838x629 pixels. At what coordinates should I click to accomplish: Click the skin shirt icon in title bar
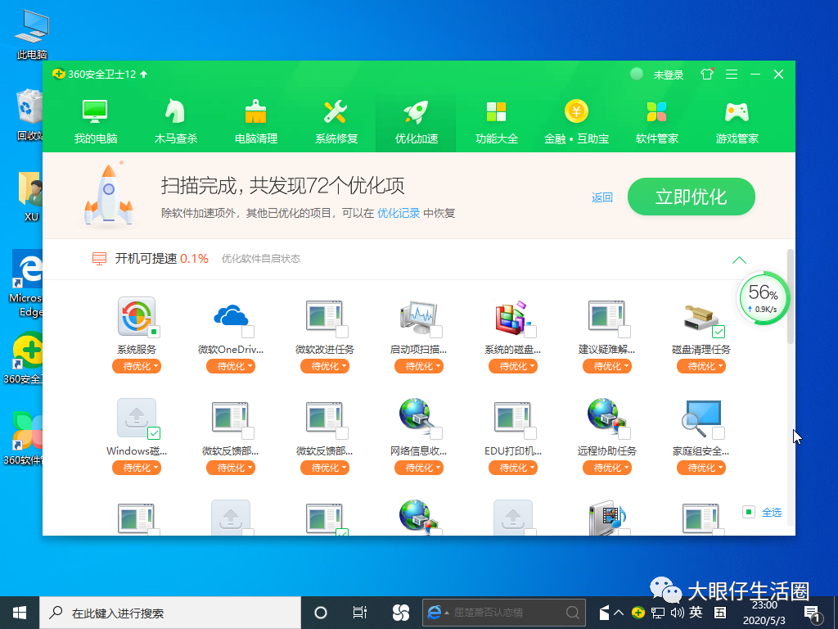coord(707,75)
